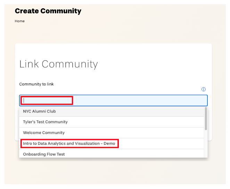Viewport: 230px width, 189px height.
Task: Click the Link Community heading
Action: 58,64
